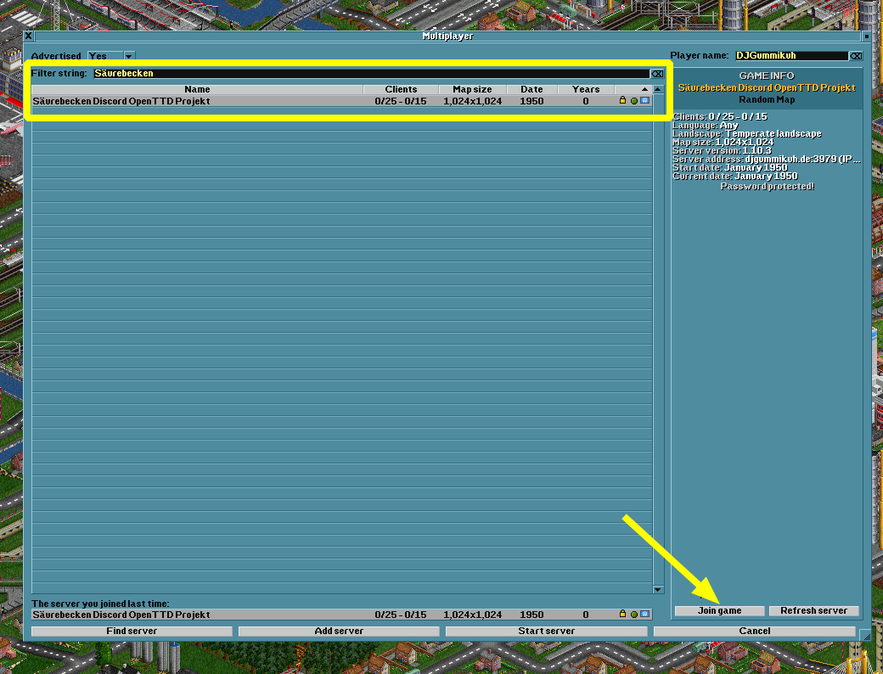Screen dimensions: 883x674
Task: Click the Add server button
Action: click(339, 632)
